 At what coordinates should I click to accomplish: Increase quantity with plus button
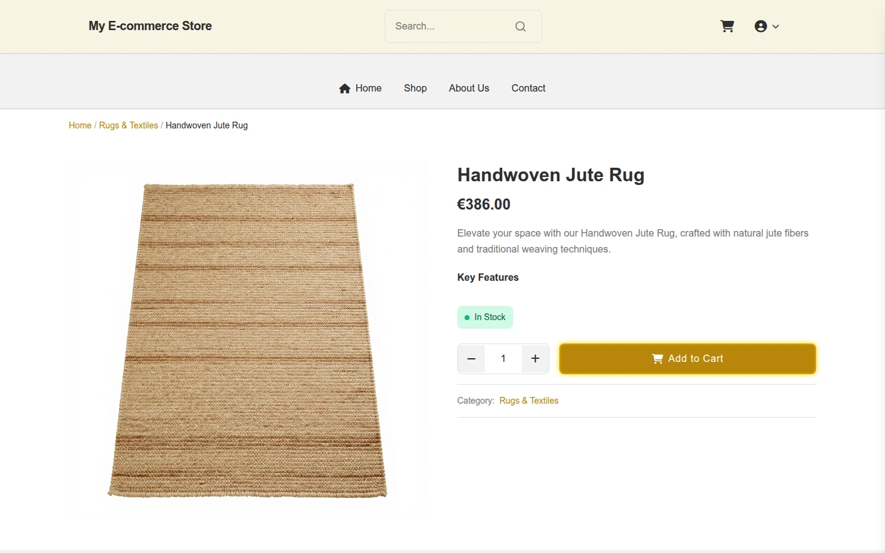click(535, 359)
